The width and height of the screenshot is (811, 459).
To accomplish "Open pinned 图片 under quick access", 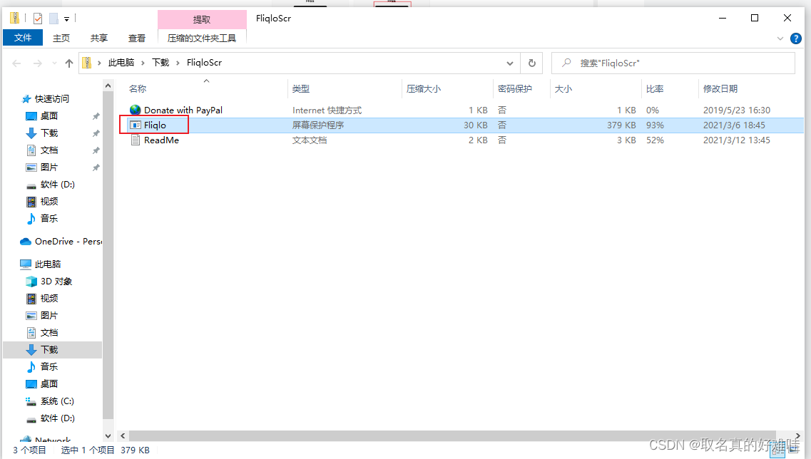I will (49, 167).
